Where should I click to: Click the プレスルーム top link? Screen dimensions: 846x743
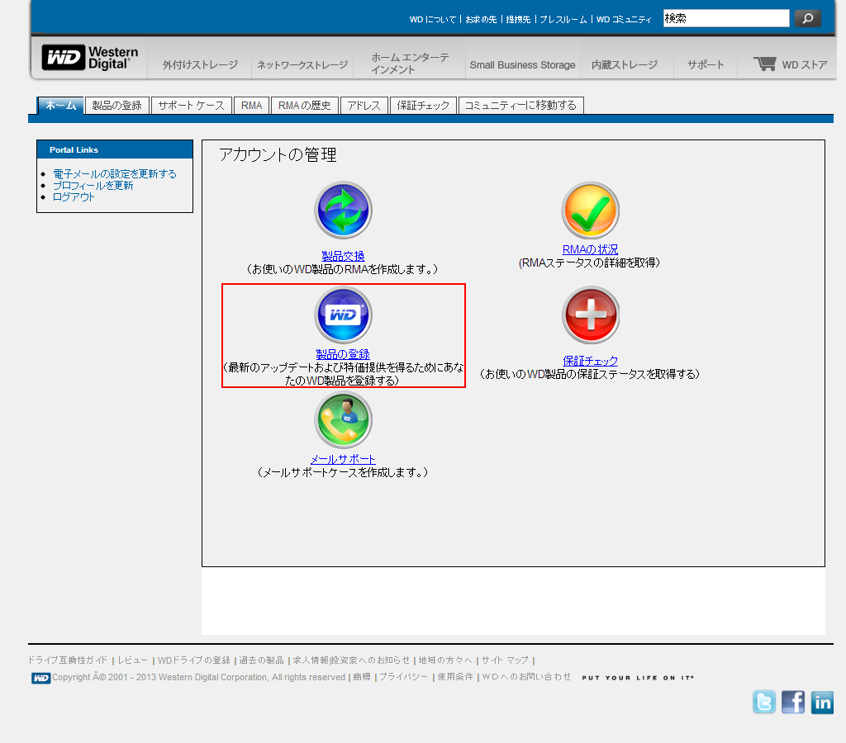tap(563, 20)
